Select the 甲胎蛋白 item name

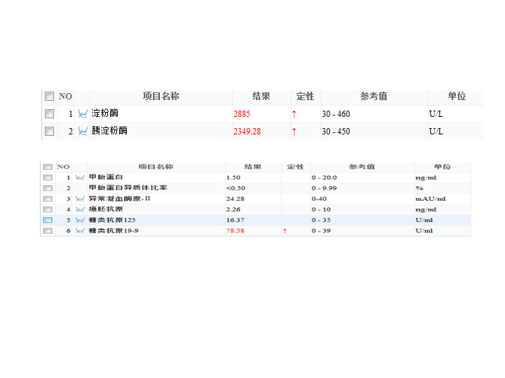tap(106, 177)
